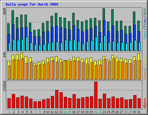Click the green Hits bar for day 23
The width and height of the screenshot is (148, 115).
(104, 14)
